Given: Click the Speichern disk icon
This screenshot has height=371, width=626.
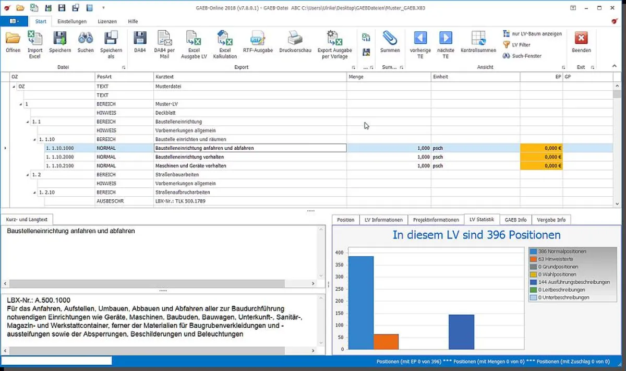Looking at the screenshot, I should coord(60,39).
